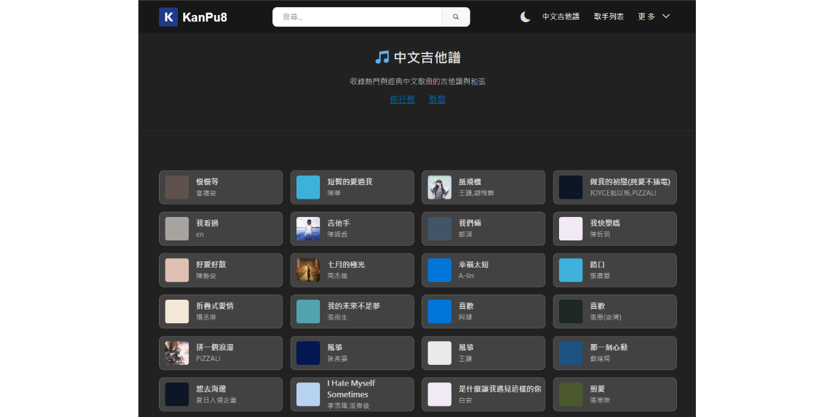Expand the 更多 dropdown menu

pyautogui.click(x=654, y=17)
